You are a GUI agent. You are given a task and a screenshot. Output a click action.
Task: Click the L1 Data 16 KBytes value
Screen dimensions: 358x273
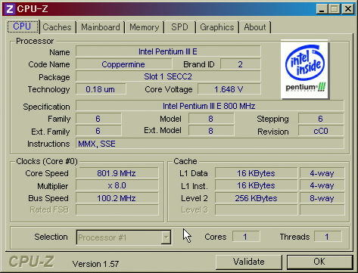click(256, 173)
